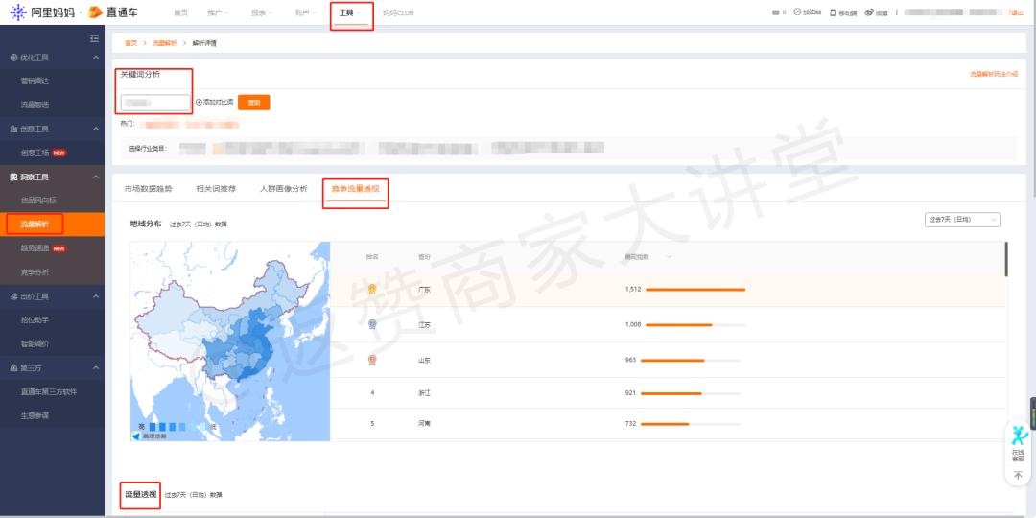The width and height of the screenshot is (1036, 518).
Task: Collapse the 洞察工具 sidebar group
Action: point(95,177)
